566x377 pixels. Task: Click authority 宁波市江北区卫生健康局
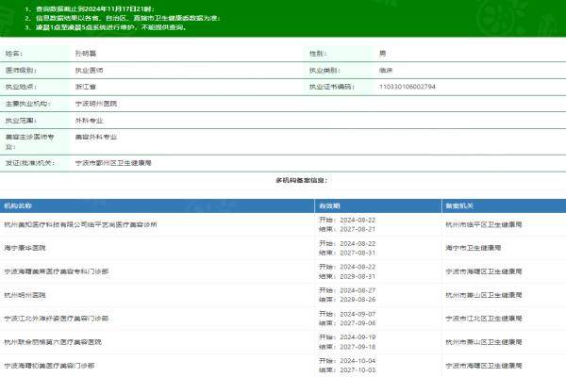(484, 319)
